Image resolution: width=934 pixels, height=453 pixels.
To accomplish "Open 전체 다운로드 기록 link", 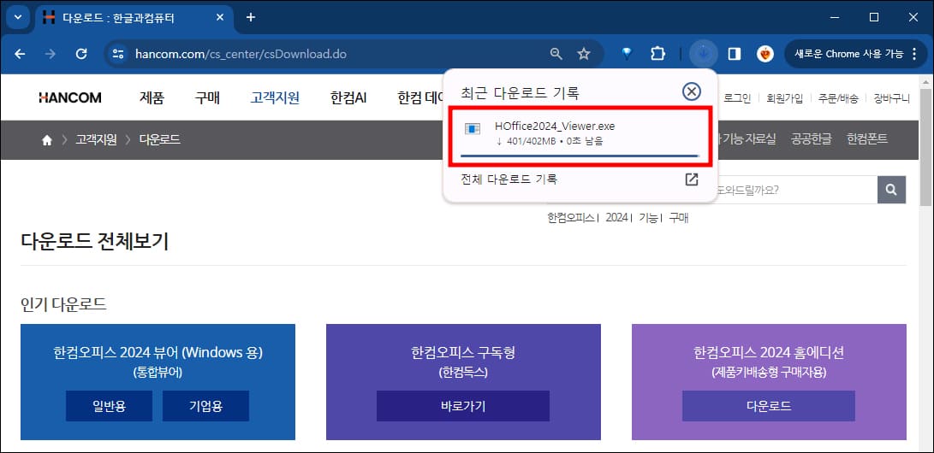I will pos(509,179).
